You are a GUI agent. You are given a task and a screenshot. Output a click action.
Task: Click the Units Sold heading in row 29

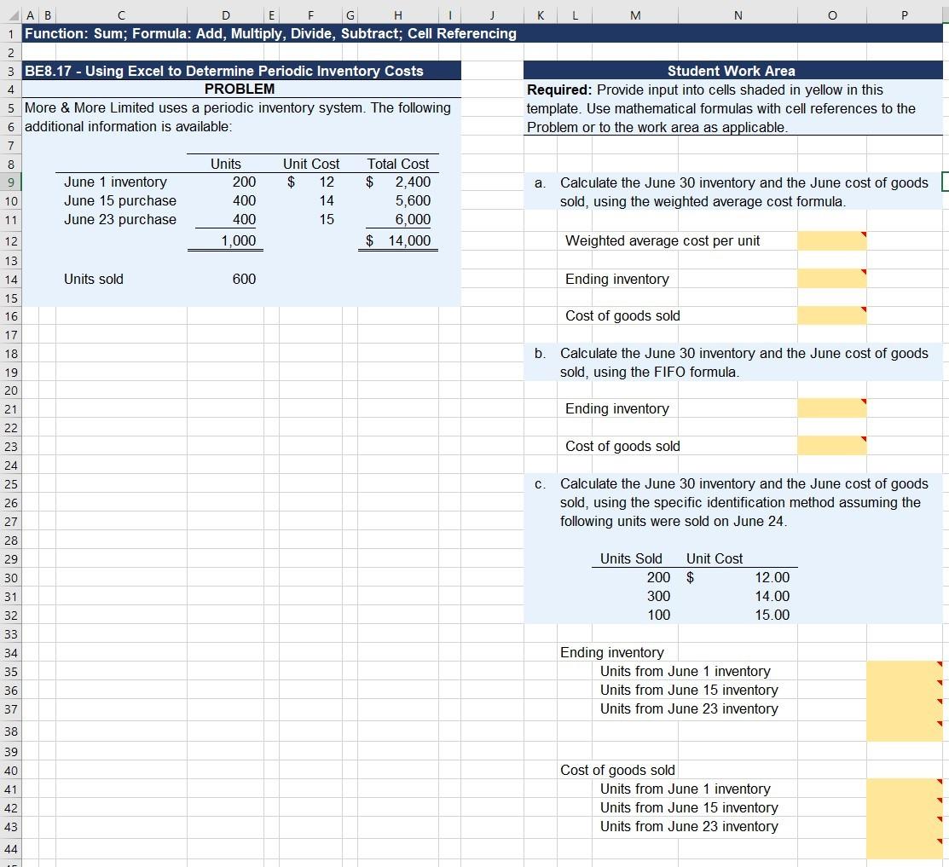coord(631,558)
